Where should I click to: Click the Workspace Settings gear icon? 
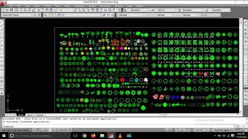tap(35, 15)
